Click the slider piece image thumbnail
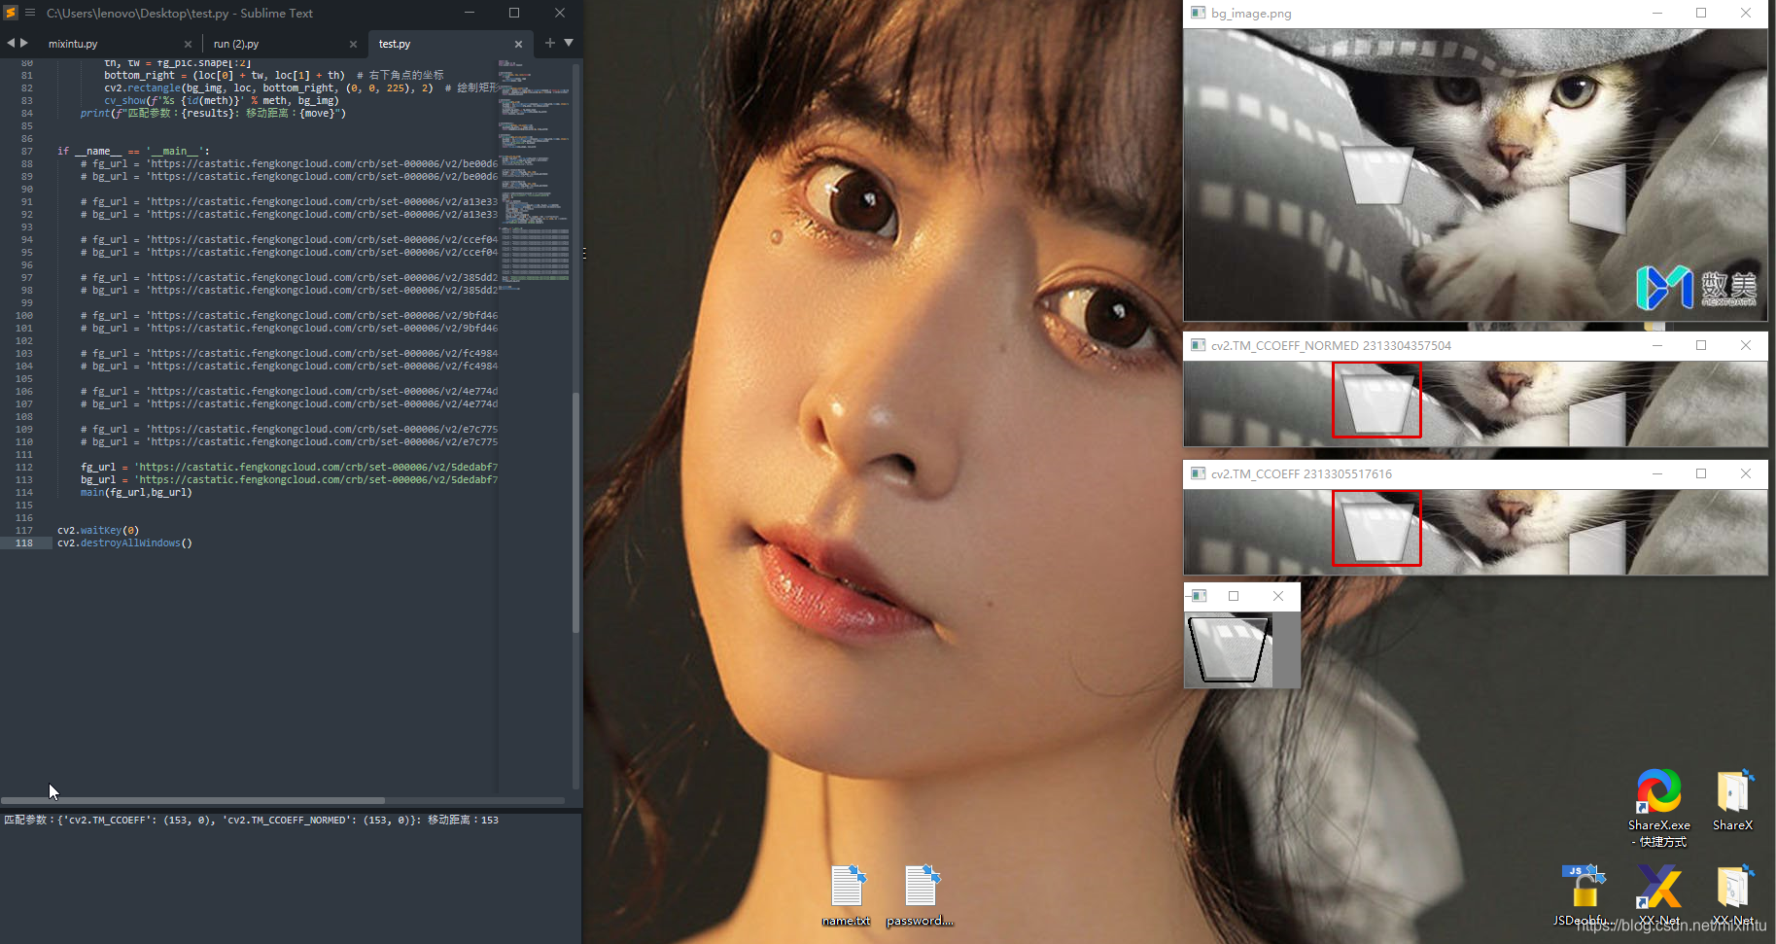Viewport: 1776px width, 944px height. point(1229,649)
